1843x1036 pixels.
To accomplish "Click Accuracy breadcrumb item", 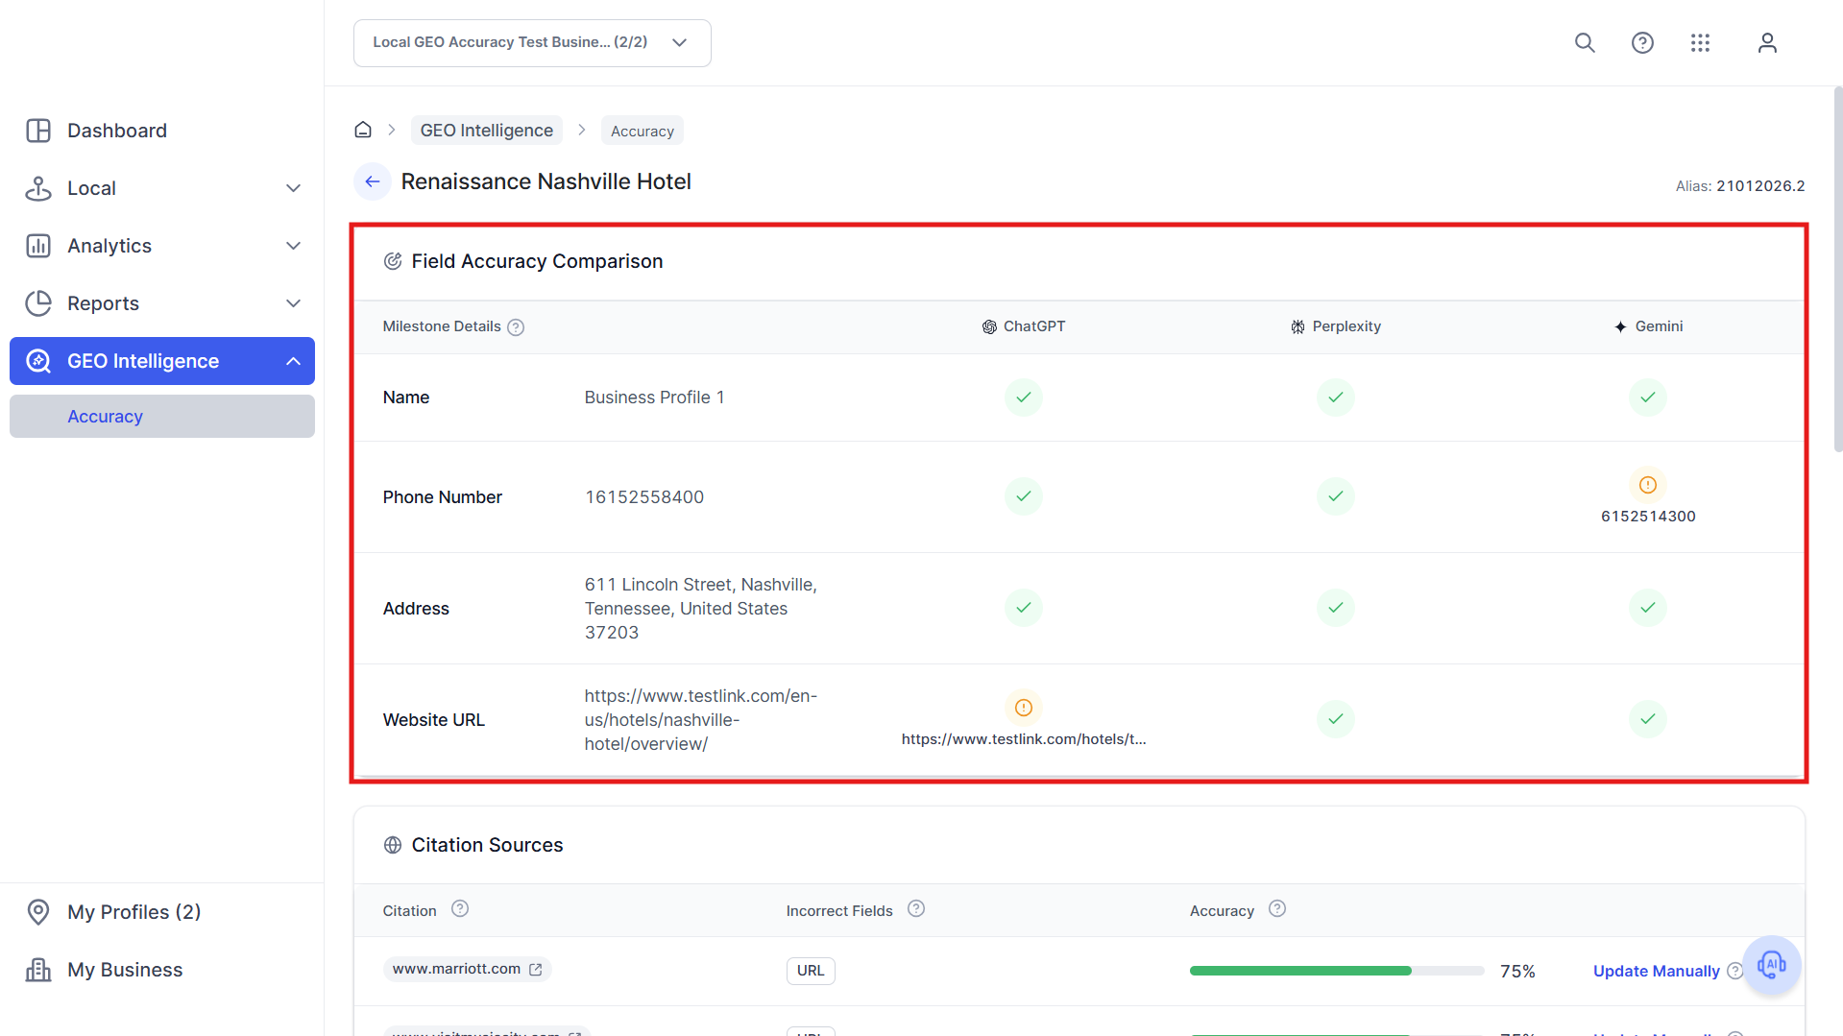I will [643, 131].
